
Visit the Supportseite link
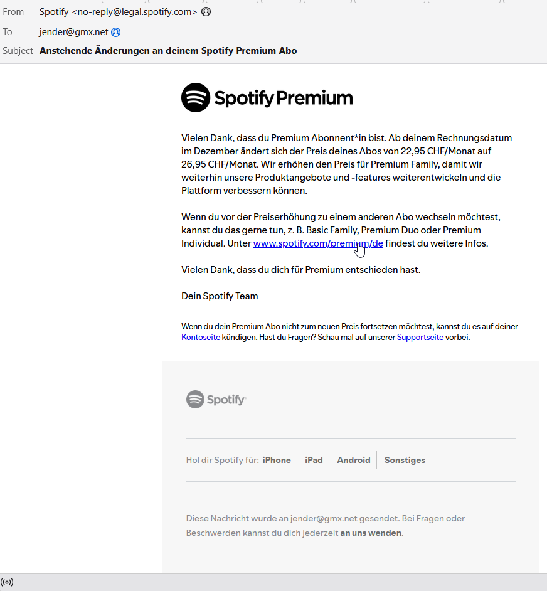click(420, 337)
